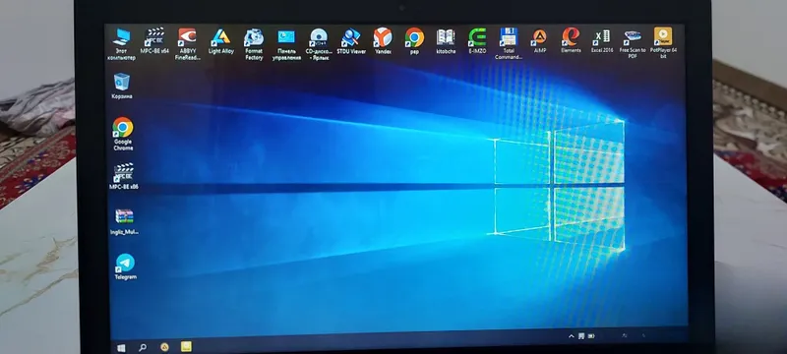The image size is (787, 354).
Task: Open the network icon in system tray
Action: [x=581, y=336]
